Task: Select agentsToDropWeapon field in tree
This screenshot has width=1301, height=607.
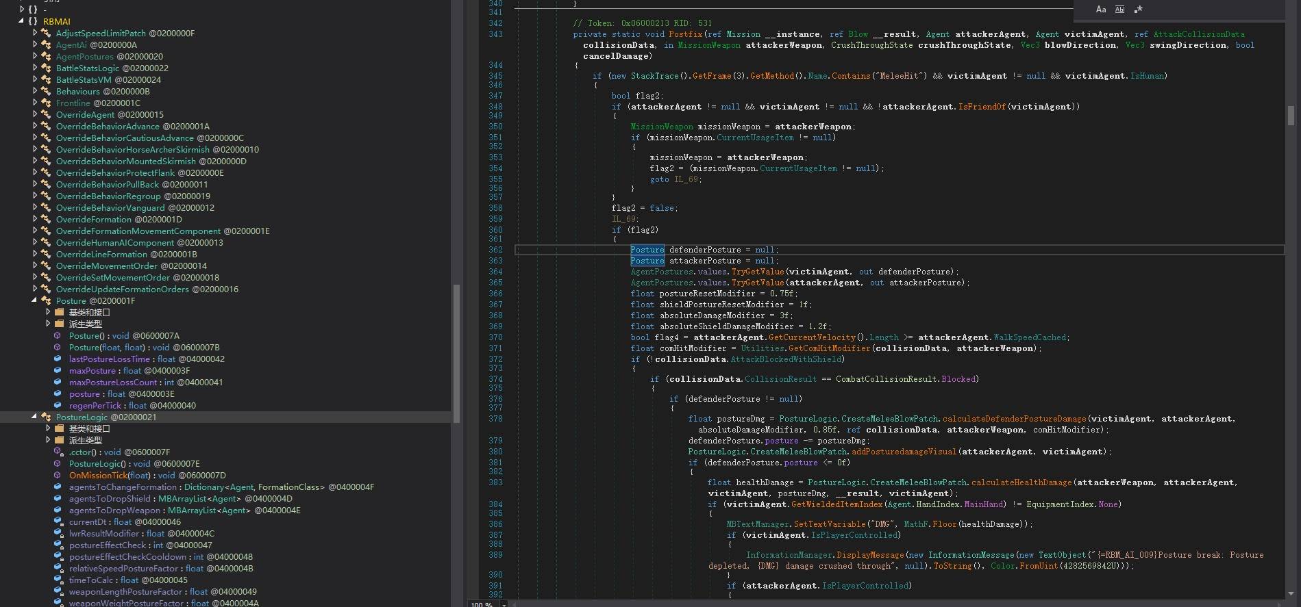Action: coord(184,510)
